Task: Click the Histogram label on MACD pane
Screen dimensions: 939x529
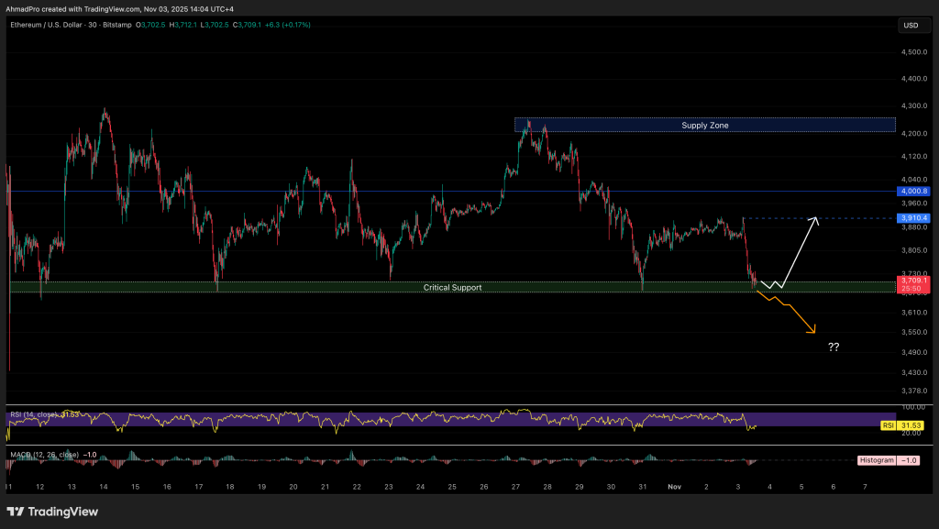Action: tap(878, 459)
